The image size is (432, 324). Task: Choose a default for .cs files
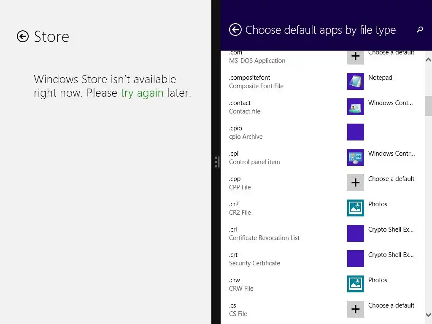point(391,305)
